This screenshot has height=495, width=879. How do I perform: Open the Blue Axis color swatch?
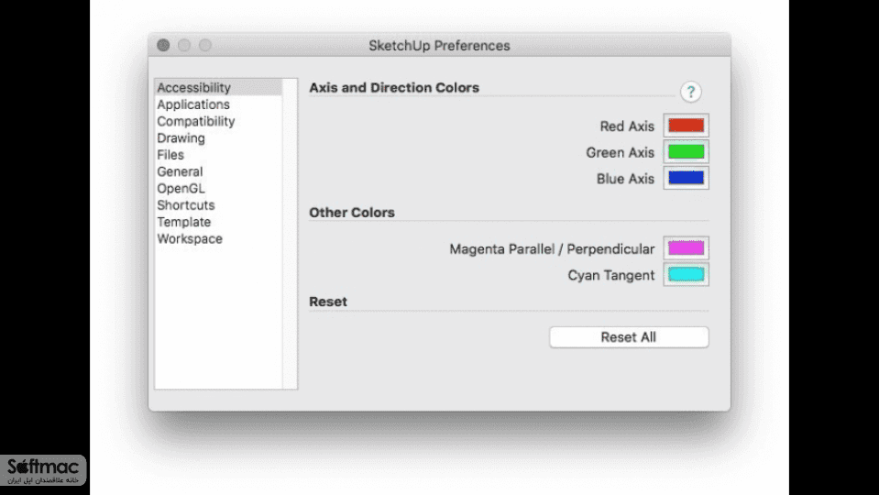pos(686,178)
